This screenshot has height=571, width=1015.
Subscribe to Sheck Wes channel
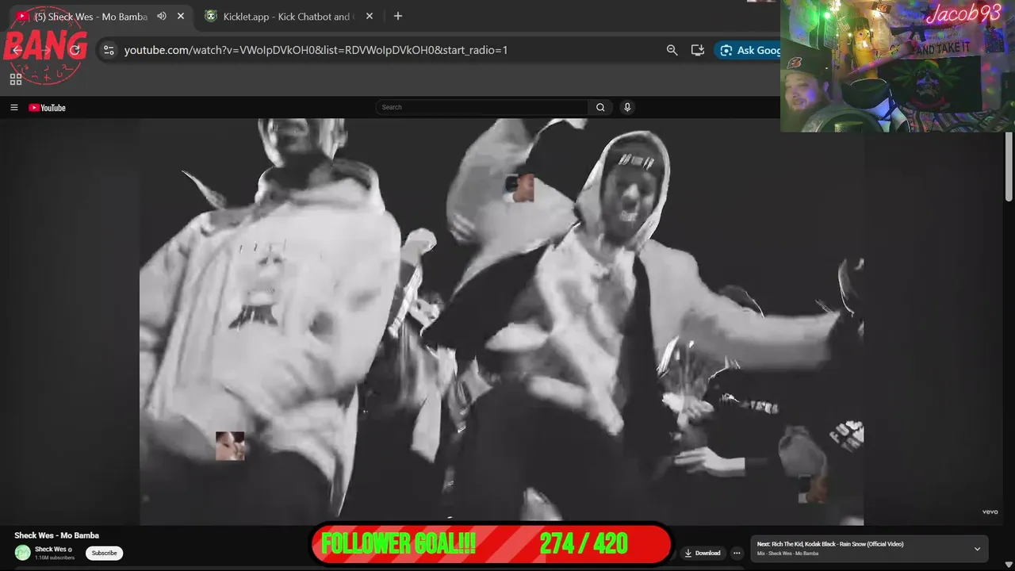tap(104, 553)
